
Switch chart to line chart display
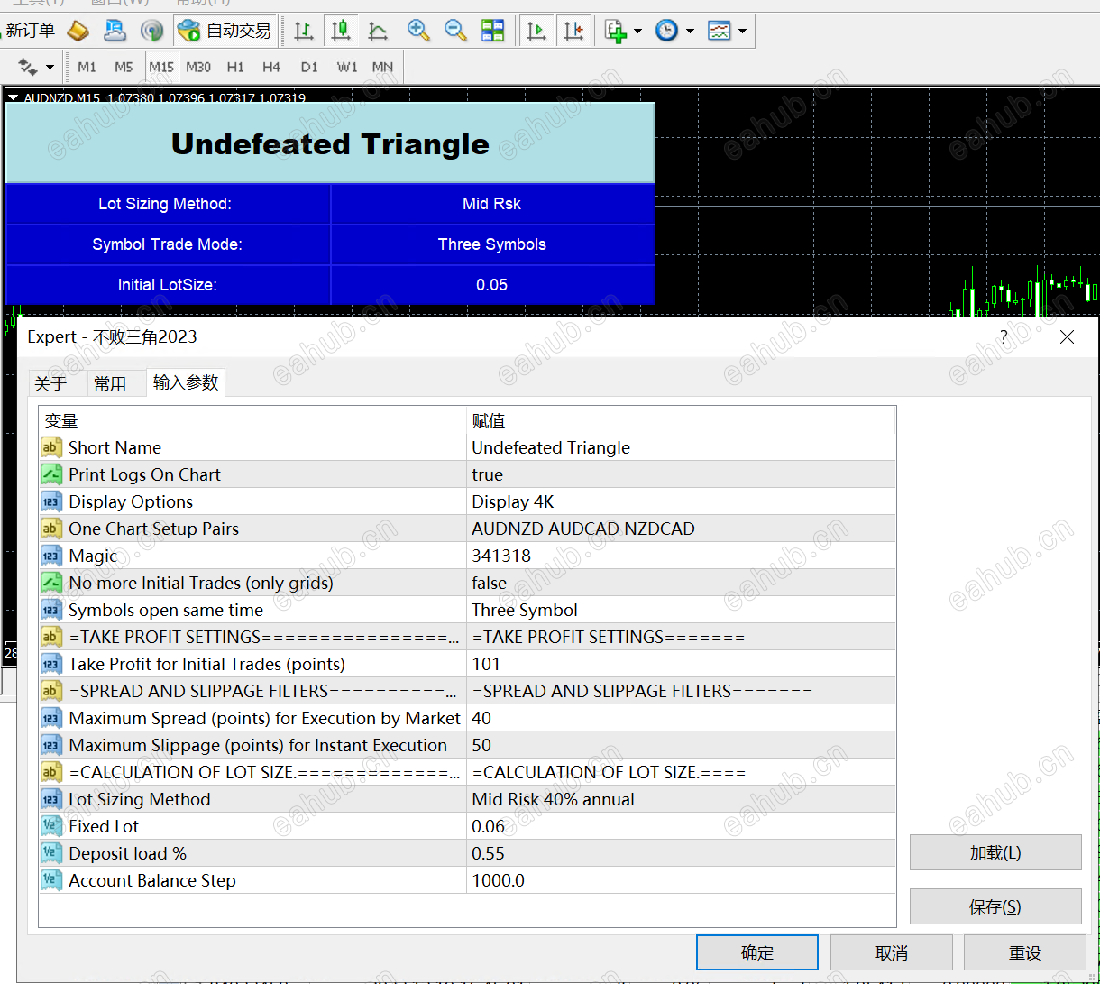coord(378,31)
